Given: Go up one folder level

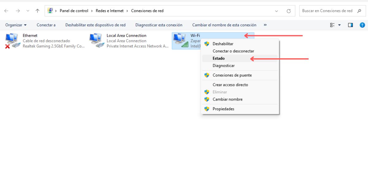Looking at the screenshot, I should [37, 11].
